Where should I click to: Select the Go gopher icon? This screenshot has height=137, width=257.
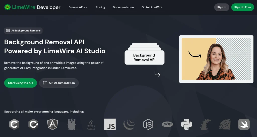(72, 124)
